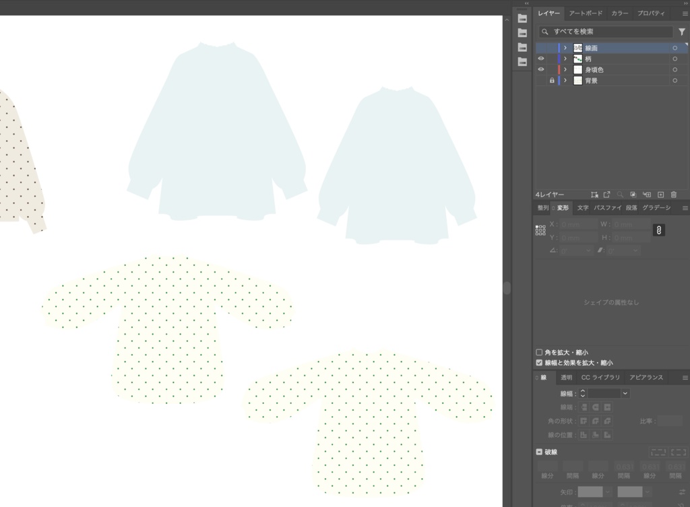Expand the 線画 layer chevron
This screenshot has height=507, width=690.
tap(565, 48)
